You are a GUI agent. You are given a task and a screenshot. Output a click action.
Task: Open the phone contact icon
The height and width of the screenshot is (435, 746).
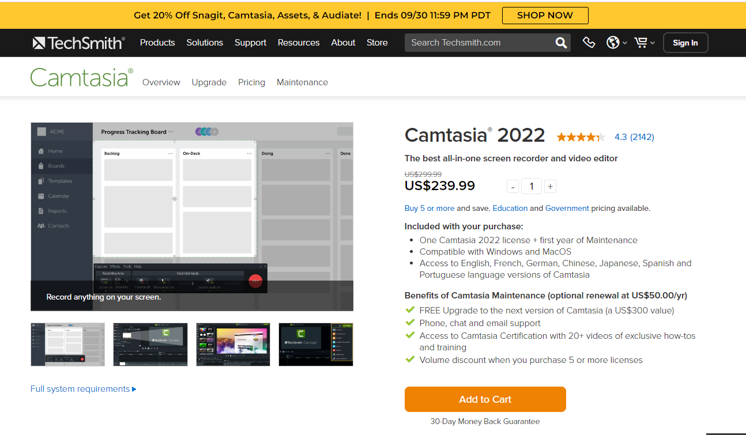tap(589, 43)
